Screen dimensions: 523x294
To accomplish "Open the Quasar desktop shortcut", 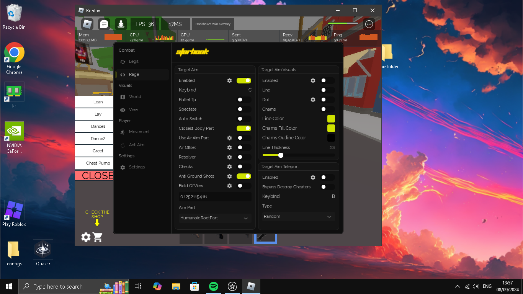I will coord(43,253).
